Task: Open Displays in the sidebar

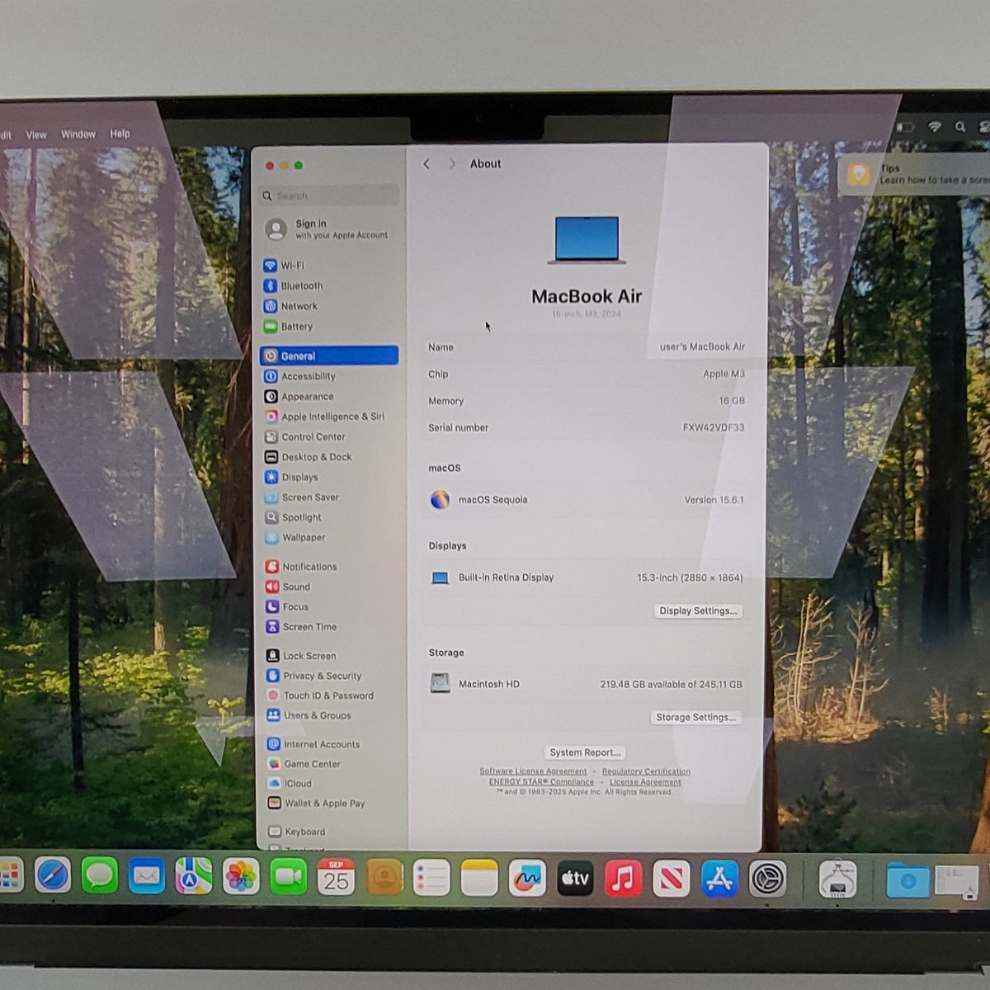Action: coord(291,477)
